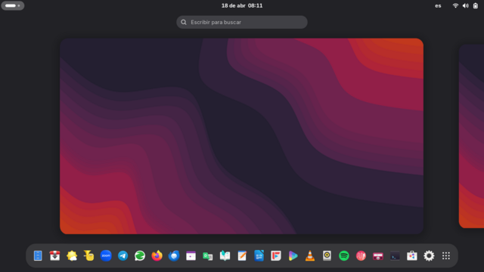This screenshot has width=484, height=272.
Task: Open the red waveform audio app
Action: pos(361,255)
